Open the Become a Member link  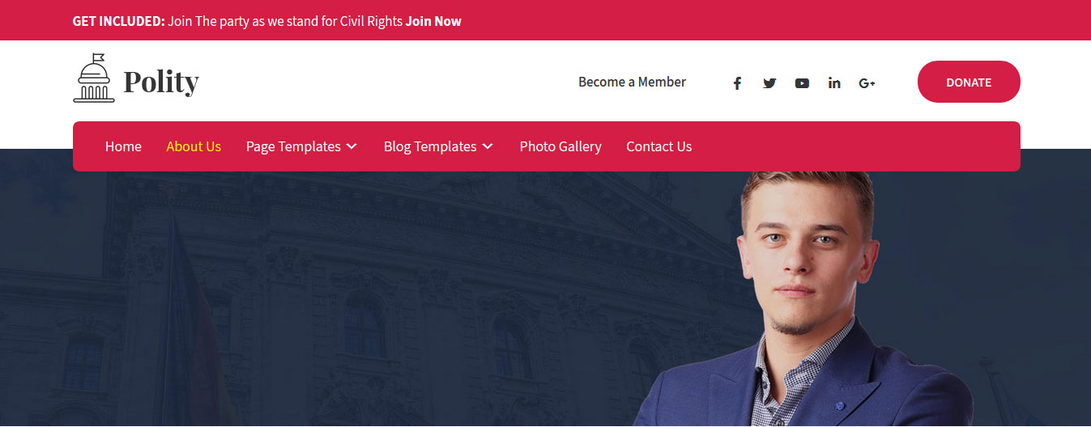click(632, 82)
